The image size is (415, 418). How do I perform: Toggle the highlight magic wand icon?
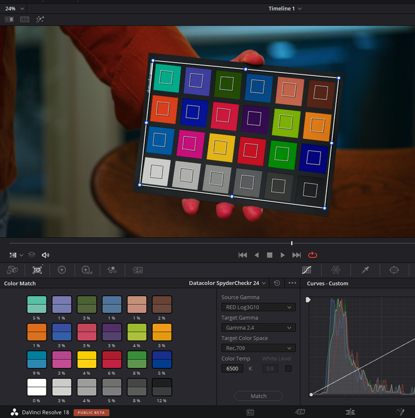coord(40,19)
